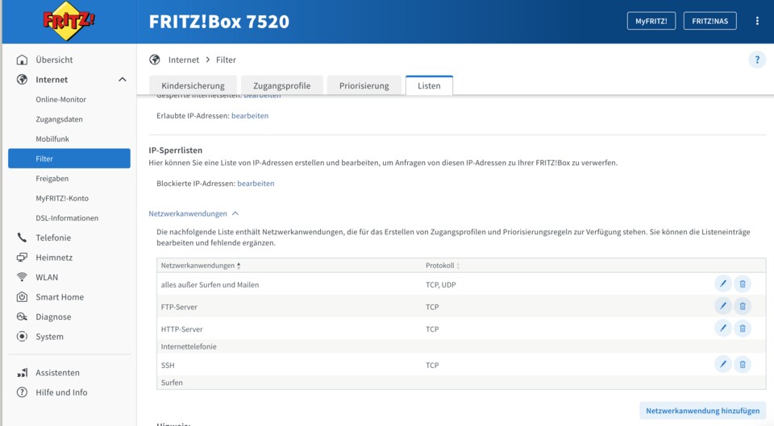Sort list by Protokoll column

pyautogui.click(x=443, y=266)
